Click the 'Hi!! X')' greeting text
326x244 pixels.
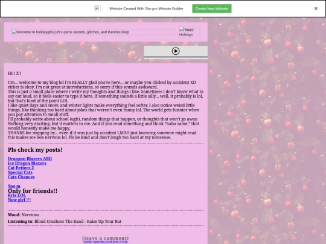tap(14, 74)
